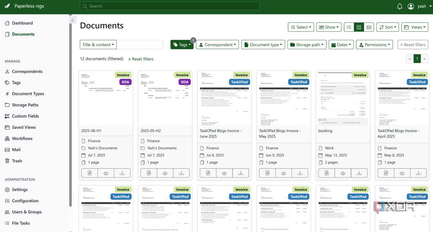
Task: Expand the Document type filter dropdown
Action: (x=263, y=45)
